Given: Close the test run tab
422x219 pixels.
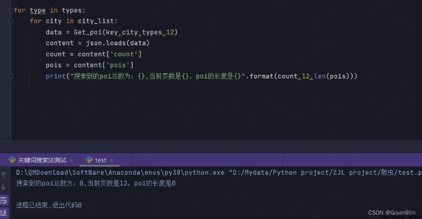Looking at the screenshot, I should [111, 161].
